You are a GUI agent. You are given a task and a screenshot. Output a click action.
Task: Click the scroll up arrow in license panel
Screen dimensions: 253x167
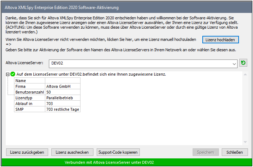coord(245,74)
